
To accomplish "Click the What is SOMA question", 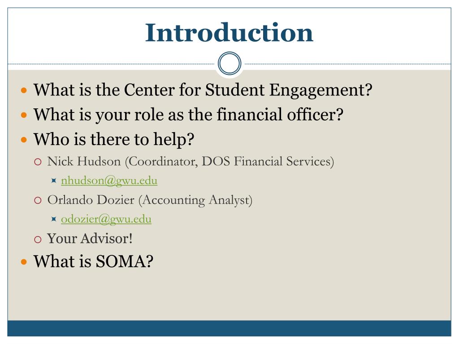I will (93, 261).
